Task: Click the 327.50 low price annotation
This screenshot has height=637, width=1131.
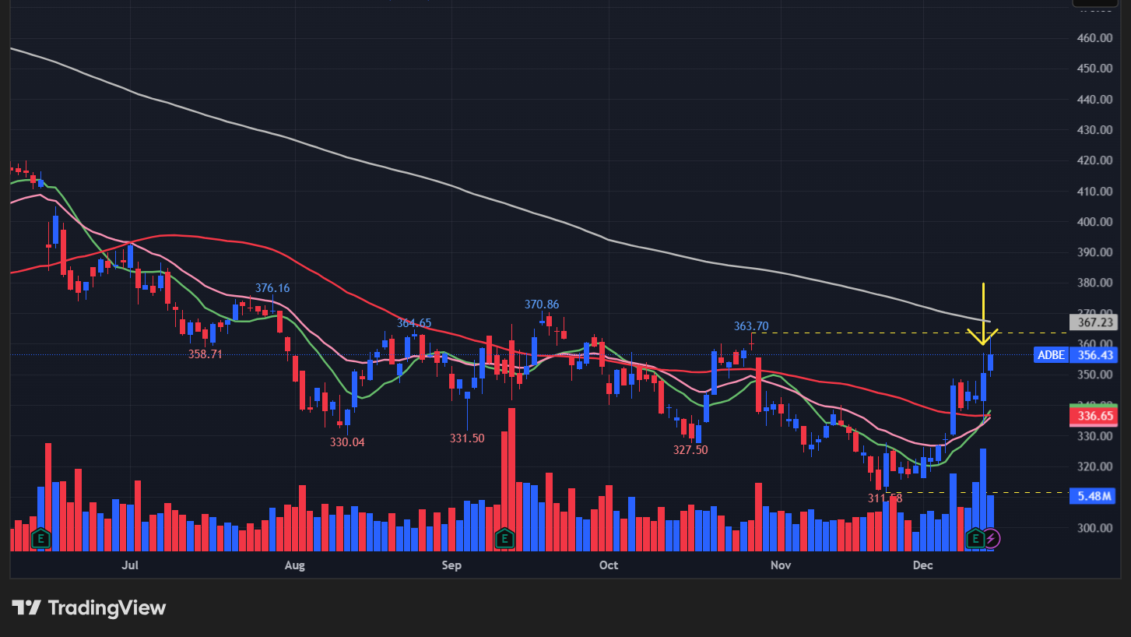Action: click(690, 449)
